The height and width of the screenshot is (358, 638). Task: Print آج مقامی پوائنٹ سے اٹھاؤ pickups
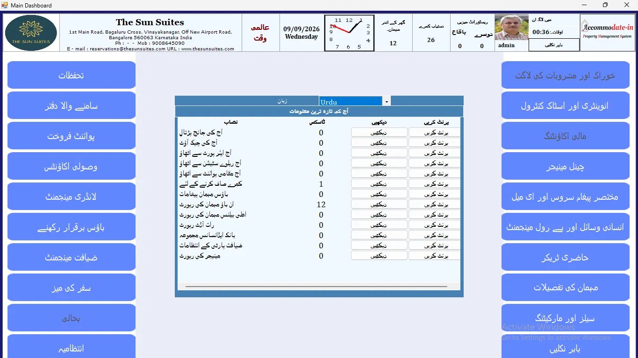coord(435,174)
